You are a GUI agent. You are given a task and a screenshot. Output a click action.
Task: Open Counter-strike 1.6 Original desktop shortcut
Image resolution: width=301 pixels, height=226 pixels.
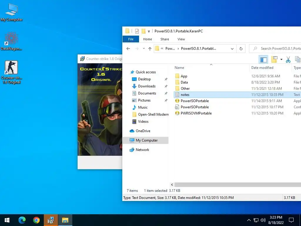pos(11,72)
